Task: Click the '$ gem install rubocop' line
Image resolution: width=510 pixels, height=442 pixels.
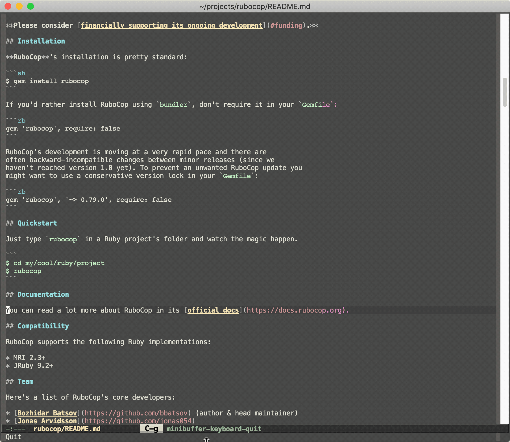Action: (47, 81)
